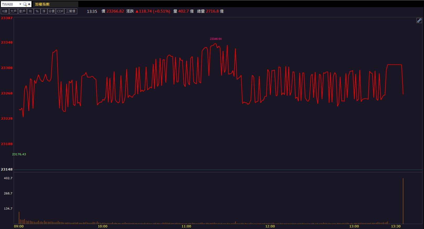Click the total volume value 2716.8
Viewport: 424px width, 229px height.
212,11
